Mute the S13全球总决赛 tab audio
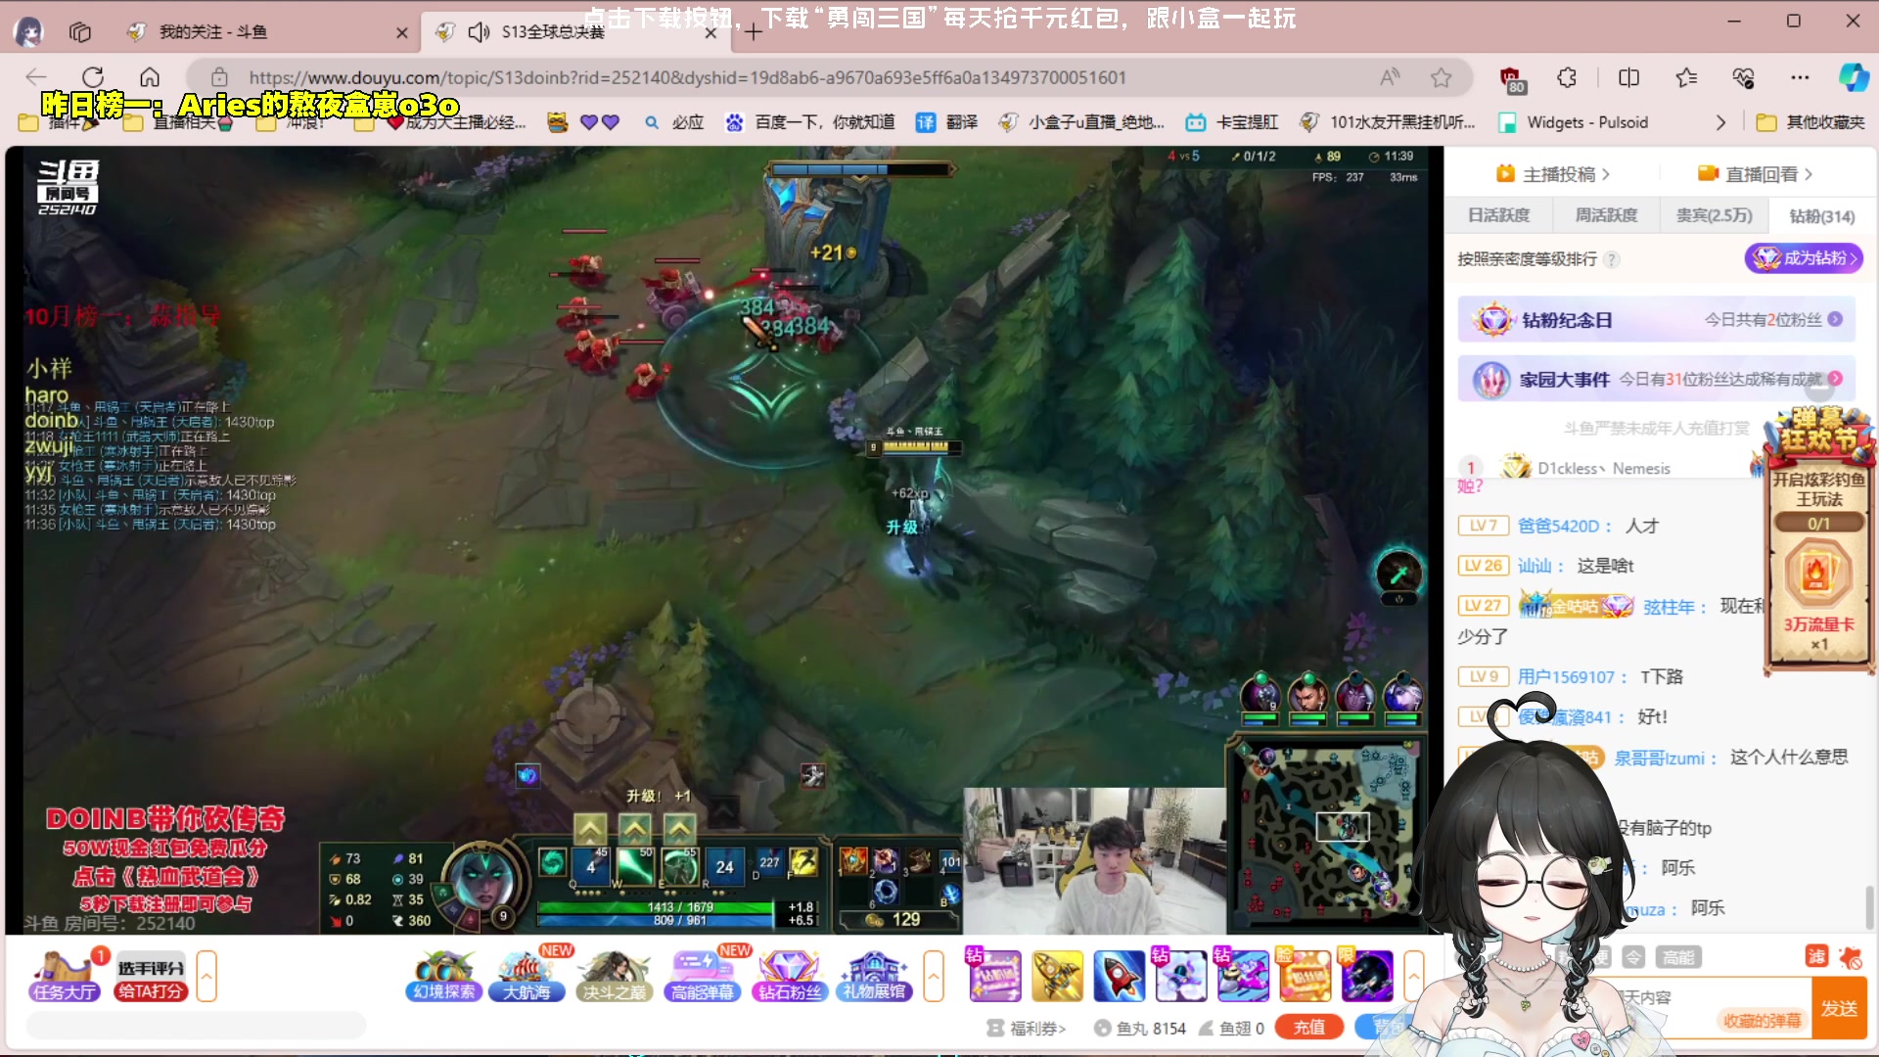Image resolution: width=1879 pixels, height=1057 pixels. coord(479,32)
